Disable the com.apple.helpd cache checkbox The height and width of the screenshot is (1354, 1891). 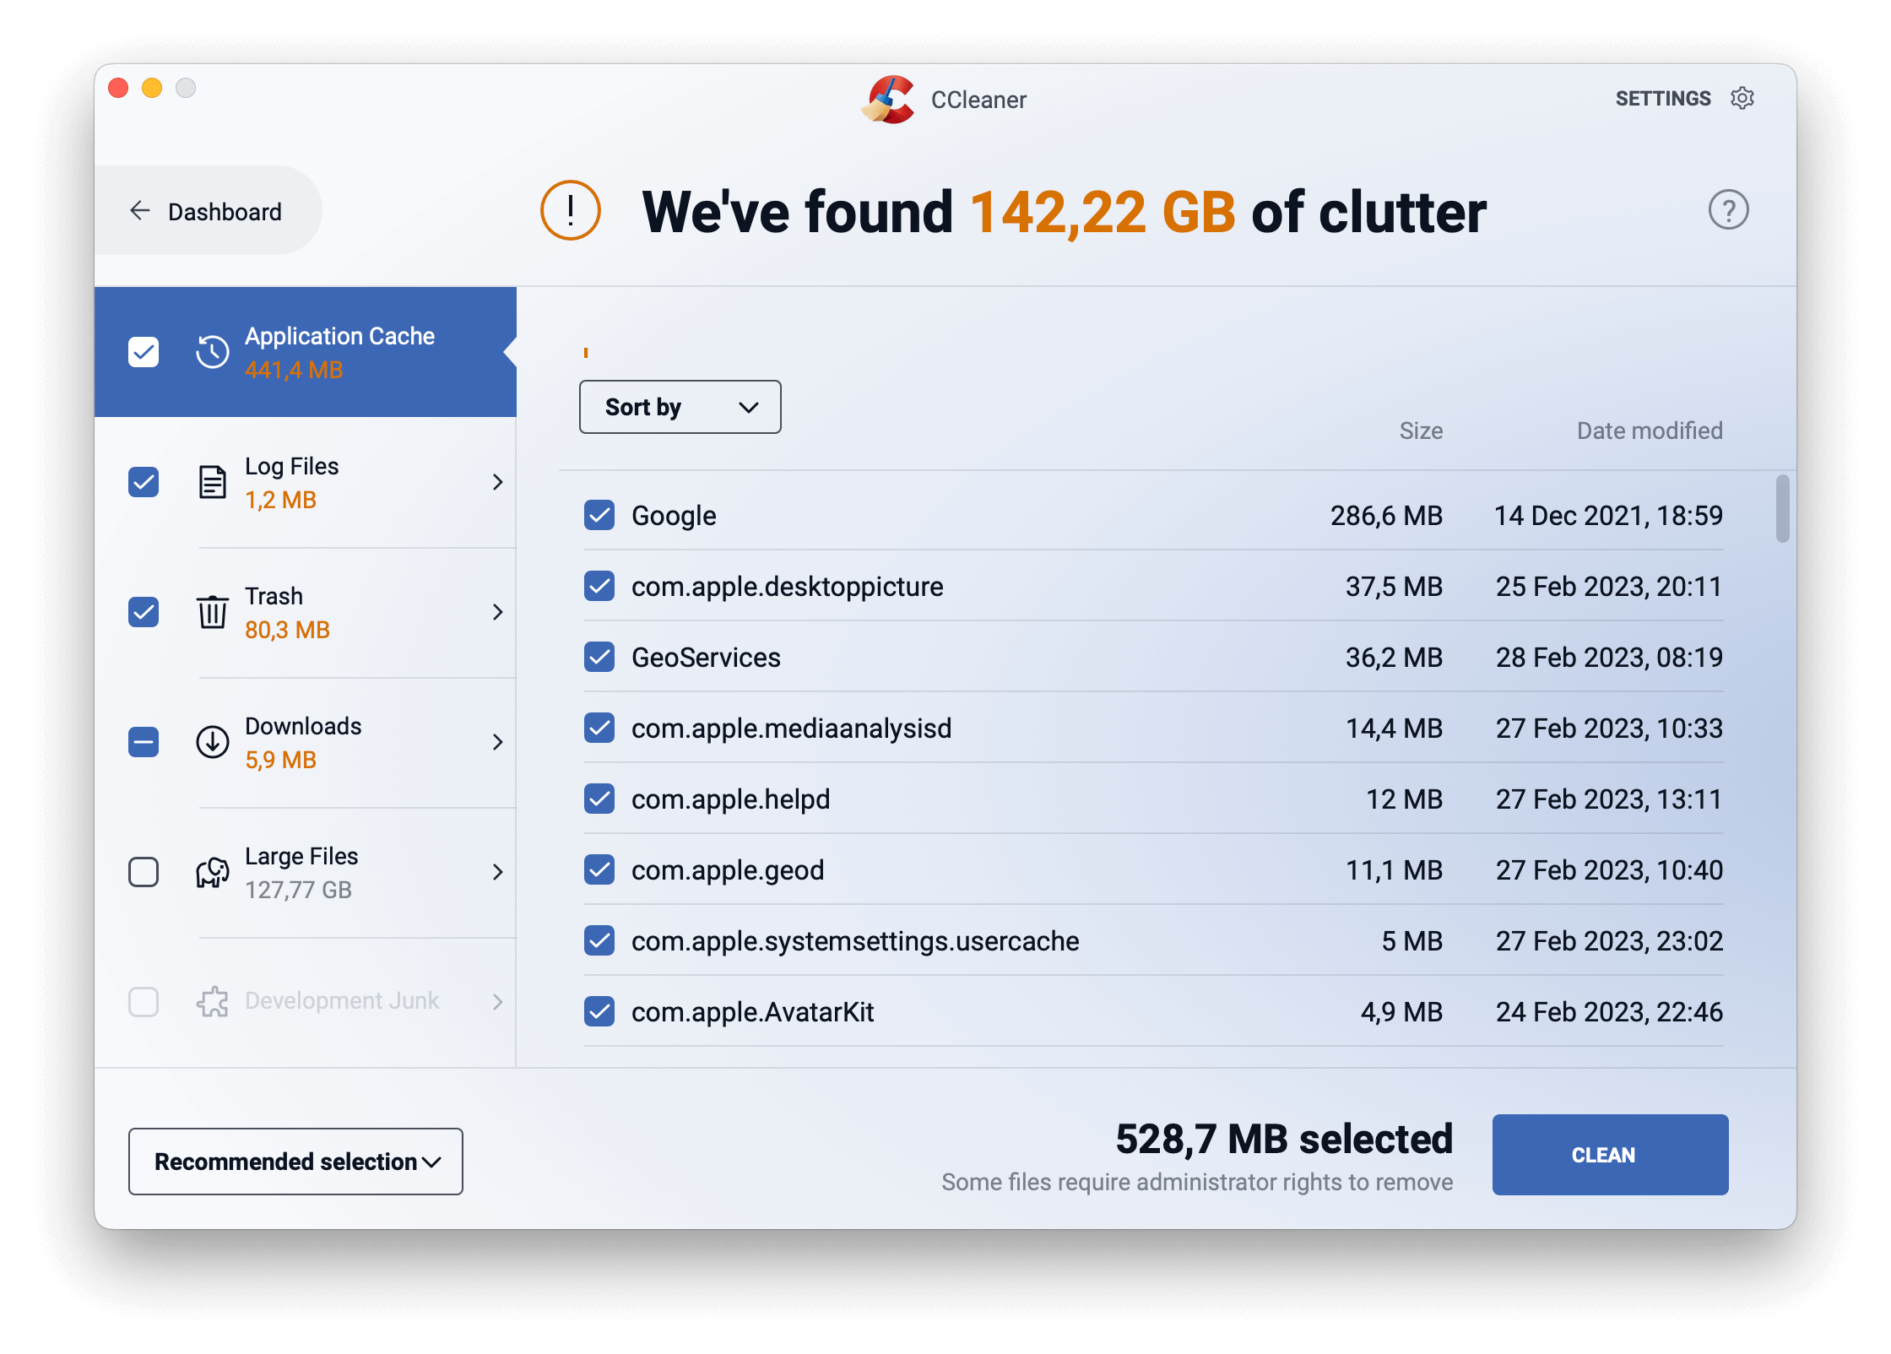(599, 800)
